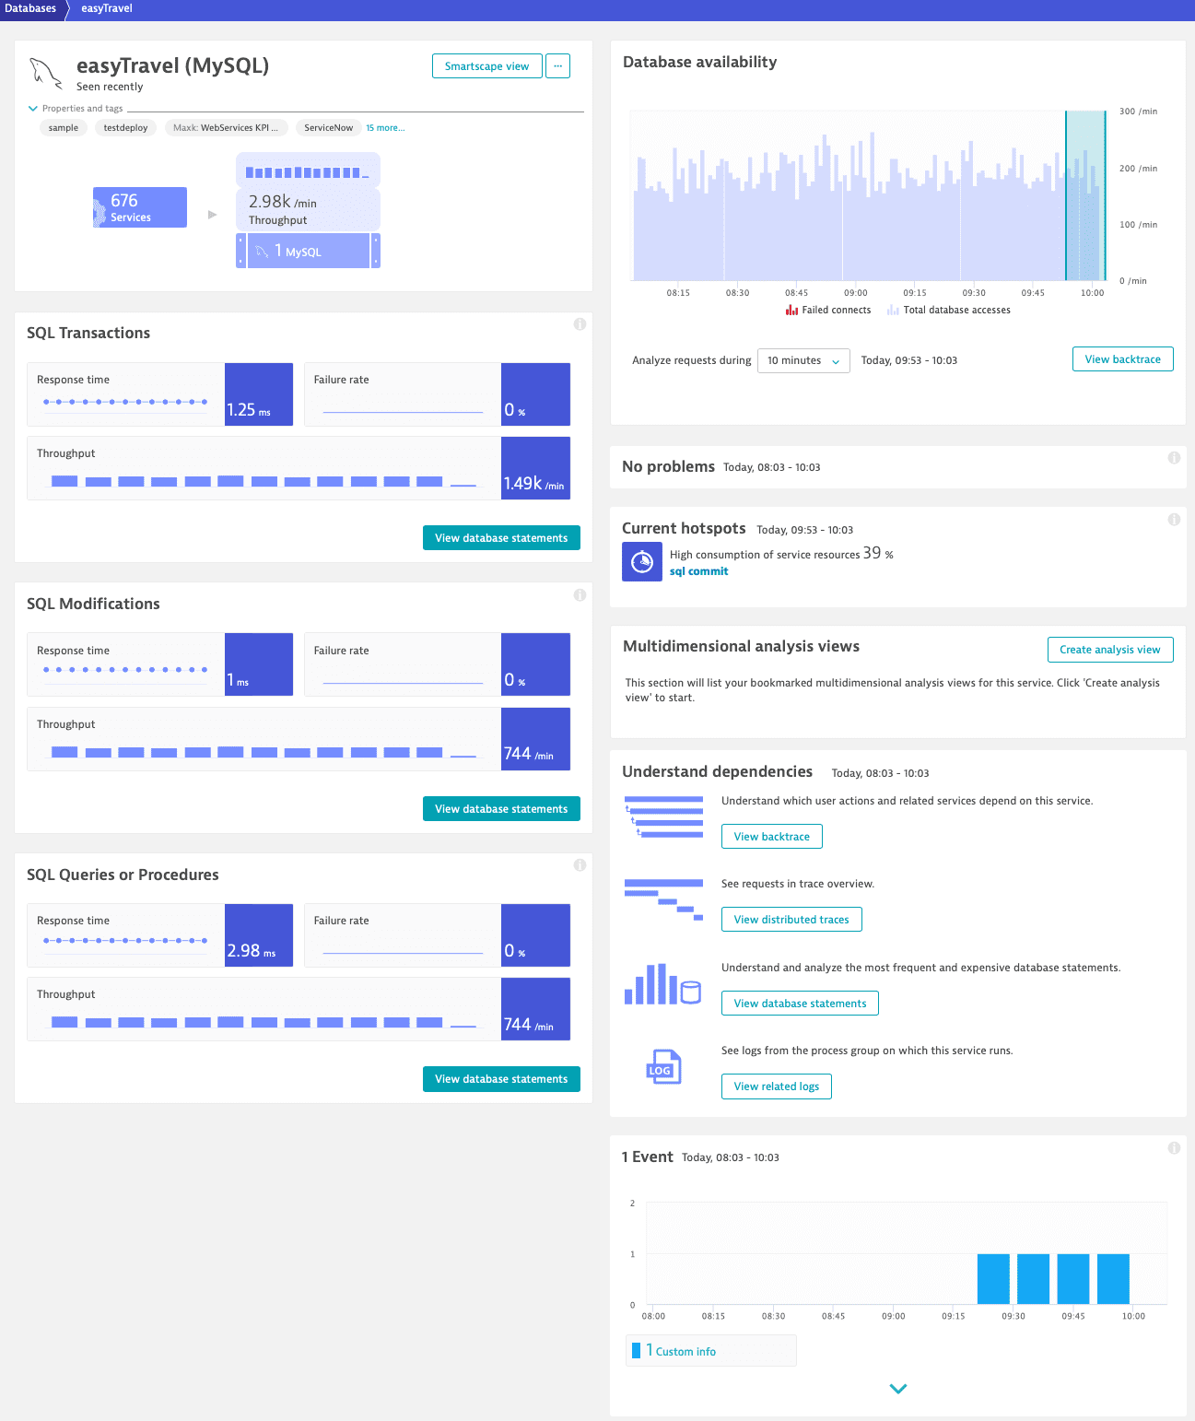The width and height of the screenshot is (1195, 1421).
Task: Expand the Event panel with down chevron
Action: click(x=898, y=1389)
